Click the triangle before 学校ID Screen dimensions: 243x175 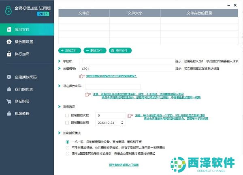pyautogui.click(x=60, y=61)
